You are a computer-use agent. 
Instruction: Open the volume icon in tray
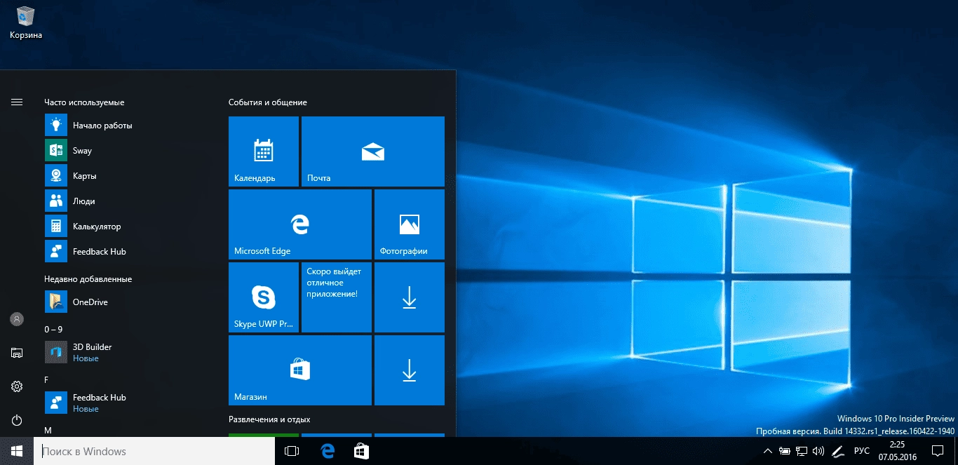coord(818,451)
